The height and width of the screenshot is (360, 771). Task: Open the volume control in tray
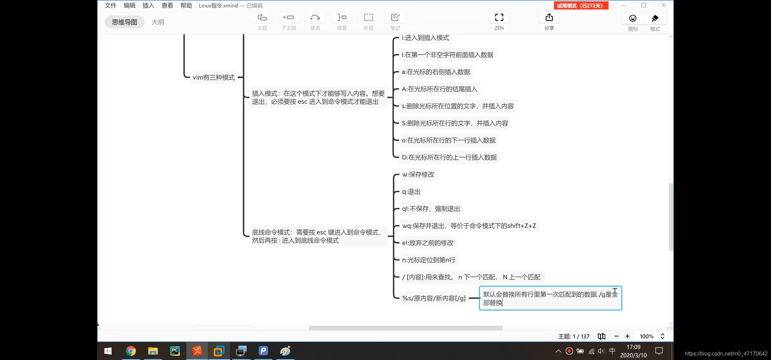click(x=601, y=351)
